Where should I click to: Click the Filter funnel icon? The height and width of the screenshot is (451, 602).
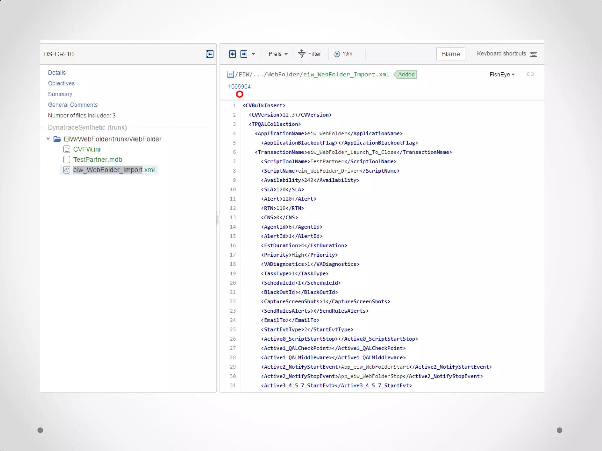click(x=302, y=54)
